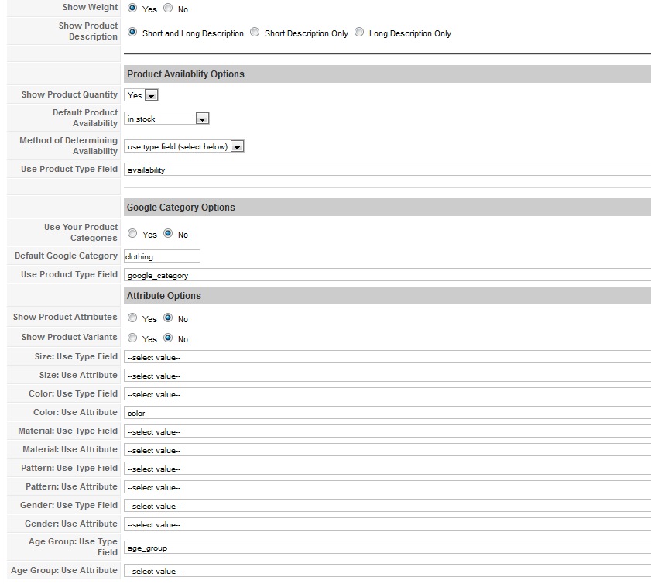
Task: Click the Method of Determining Availability label
Action: tap(68, 146)
